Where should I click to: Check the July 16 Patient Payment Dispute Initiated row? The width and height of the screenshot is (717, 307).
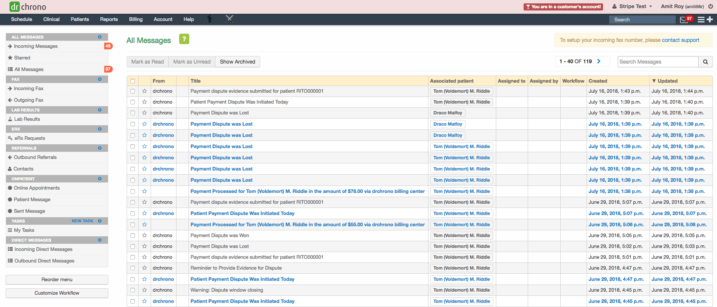133,102
